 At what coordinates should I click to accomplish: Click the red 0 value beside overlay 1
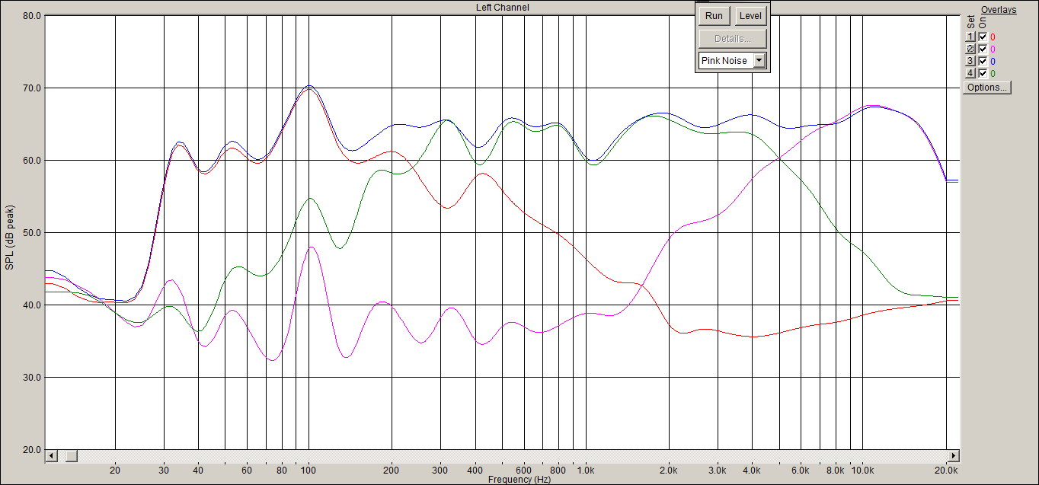[x=993, y=37]
